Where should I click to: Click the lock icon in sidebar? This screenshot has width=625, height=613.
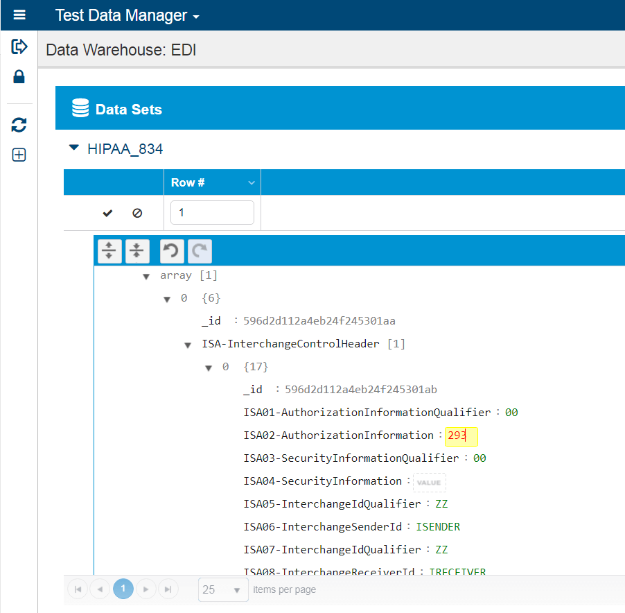coord(19,77)
